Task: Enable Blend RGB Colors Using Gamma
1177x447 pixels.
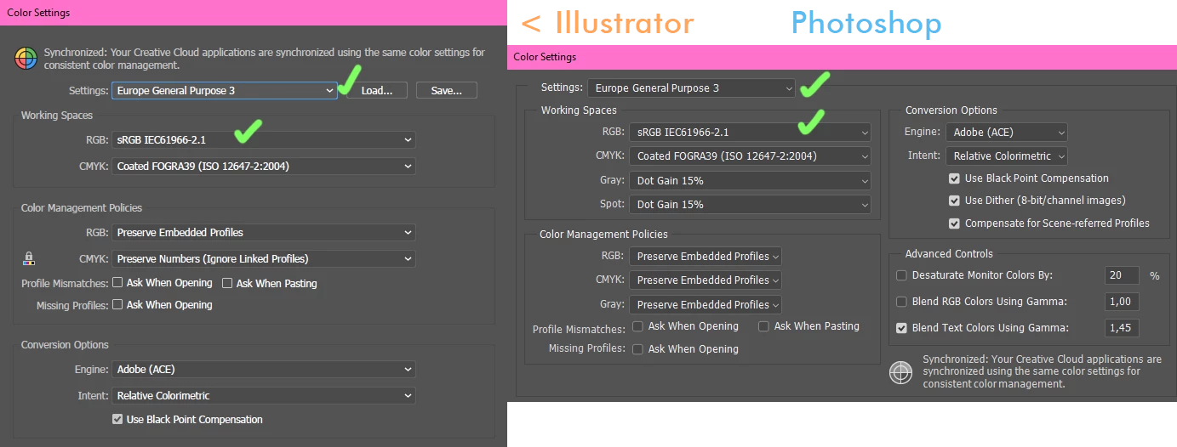Action: 902,301
